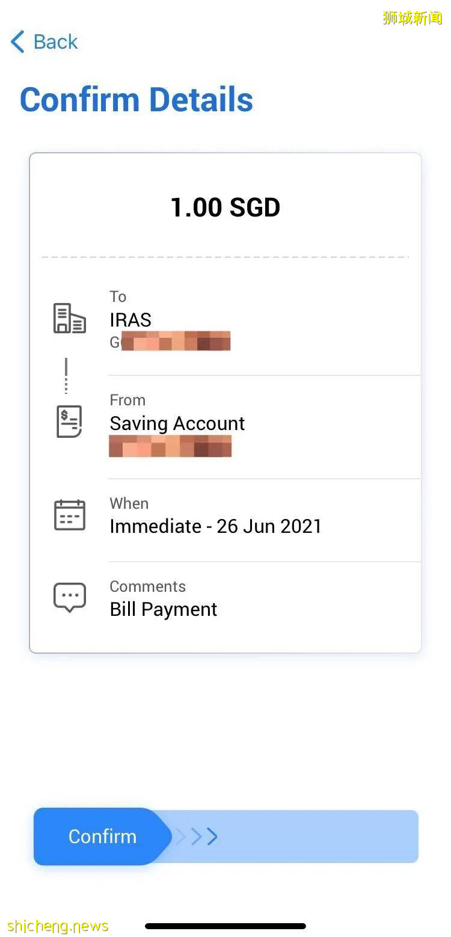
Task: Click the Confirm Details heading
Action: (x=137, y=100)
